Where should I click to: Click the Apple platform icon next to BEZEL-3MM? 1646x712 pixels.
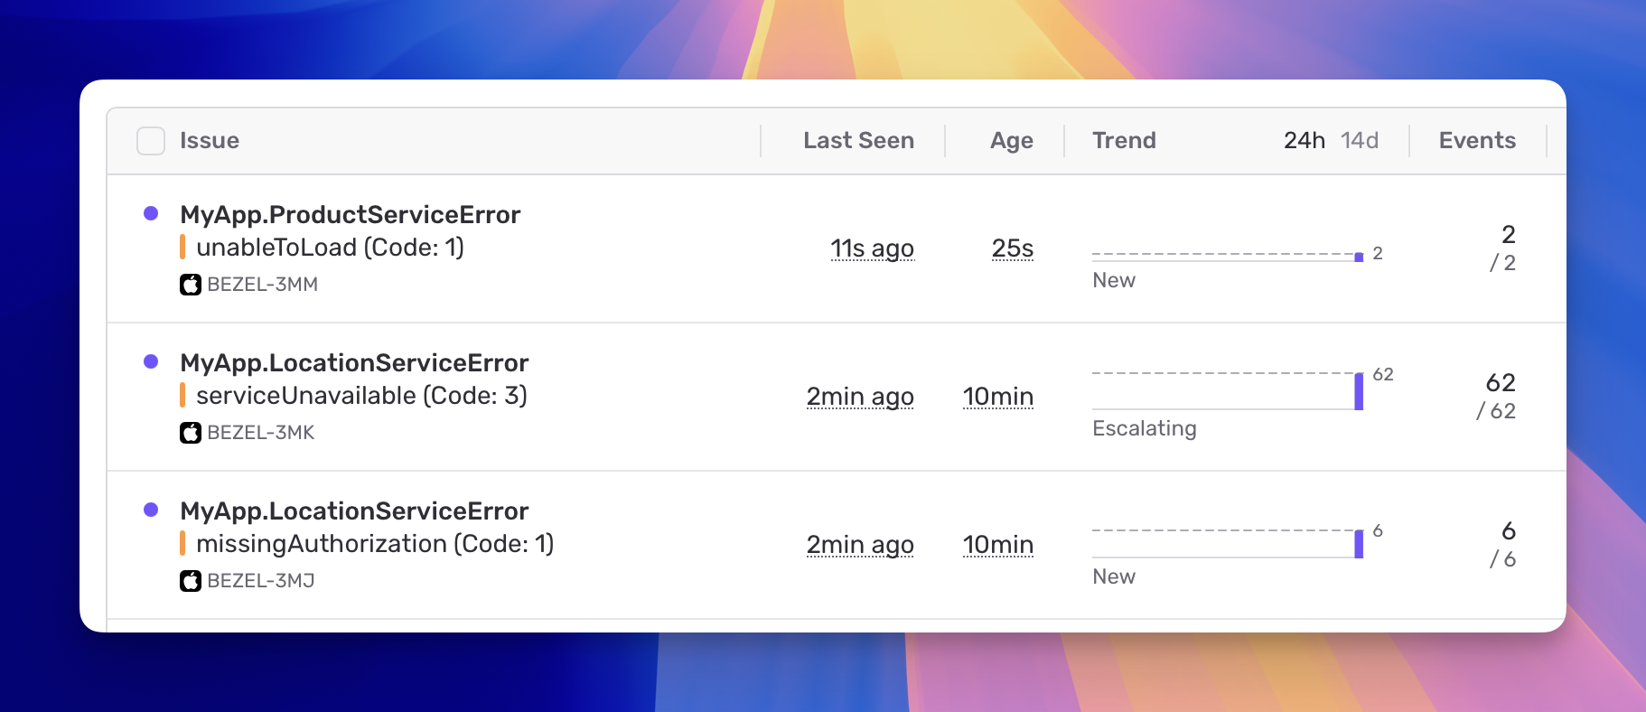[x=190, y=284]
